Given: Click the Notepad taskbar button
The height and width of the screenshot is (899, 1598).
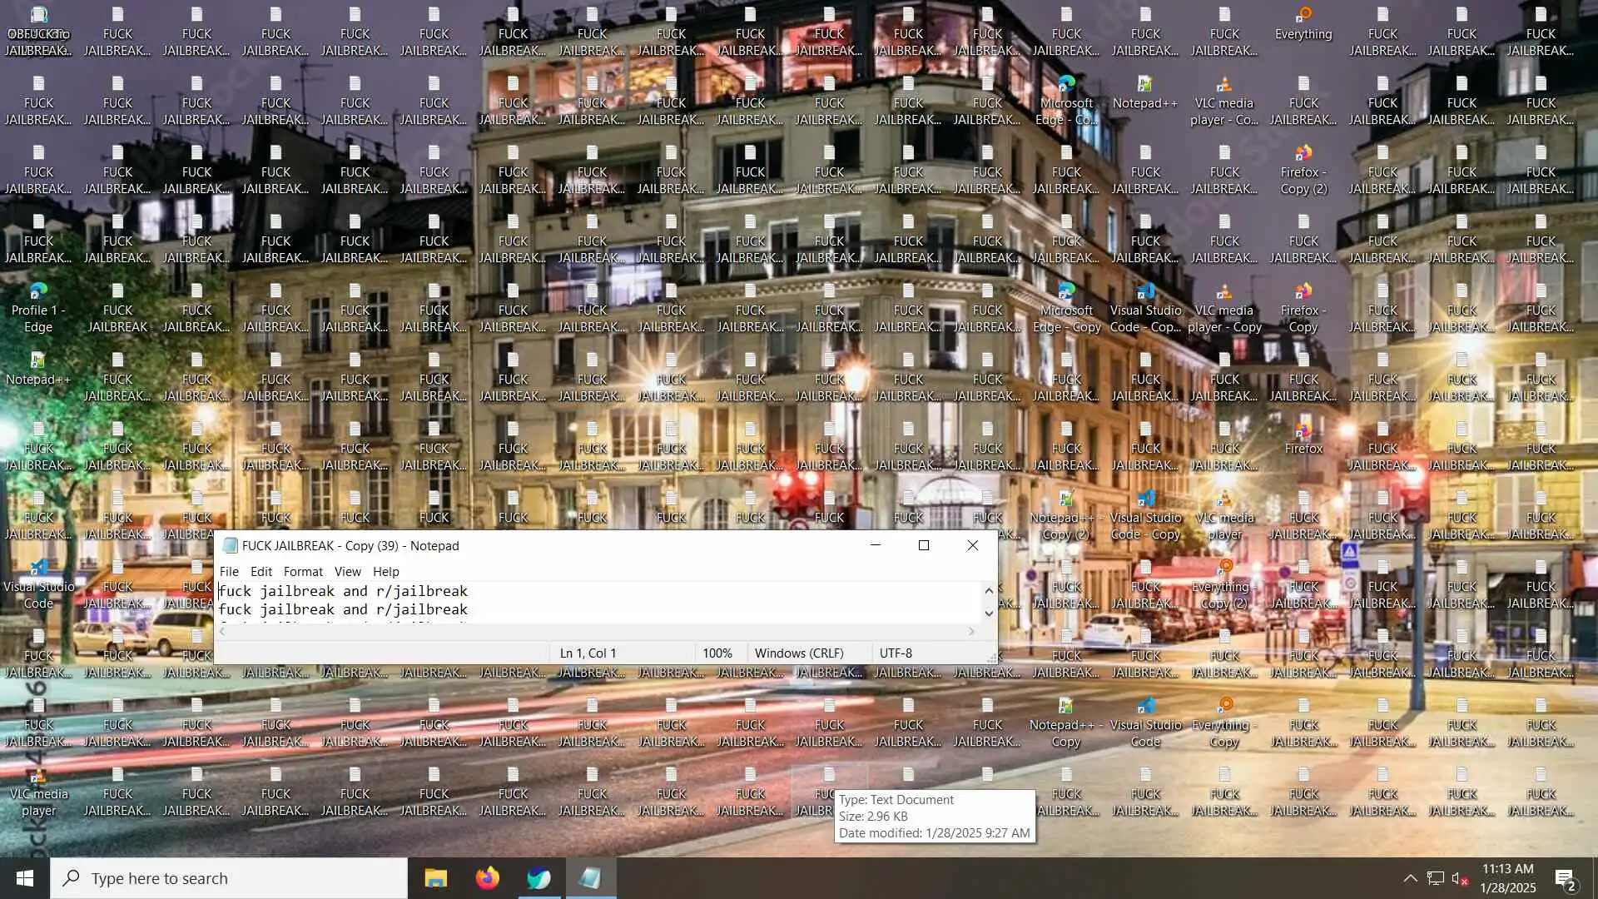Looking at the screenshot, I should coord(591,878).
